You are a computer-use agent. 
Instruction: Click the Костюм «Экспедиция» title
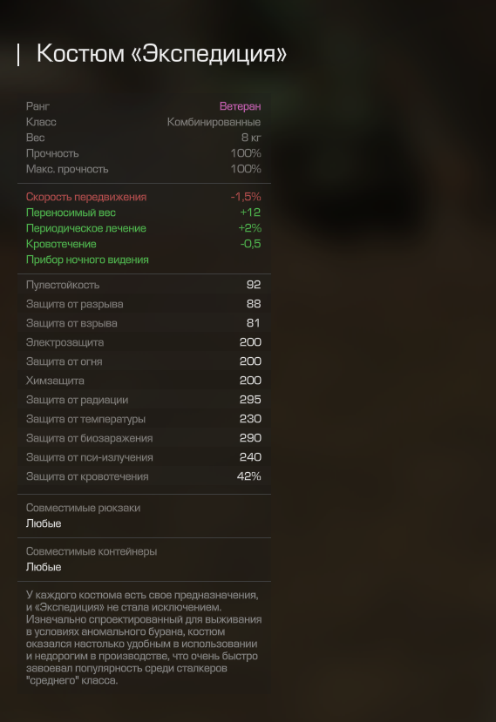coord(161,53)
